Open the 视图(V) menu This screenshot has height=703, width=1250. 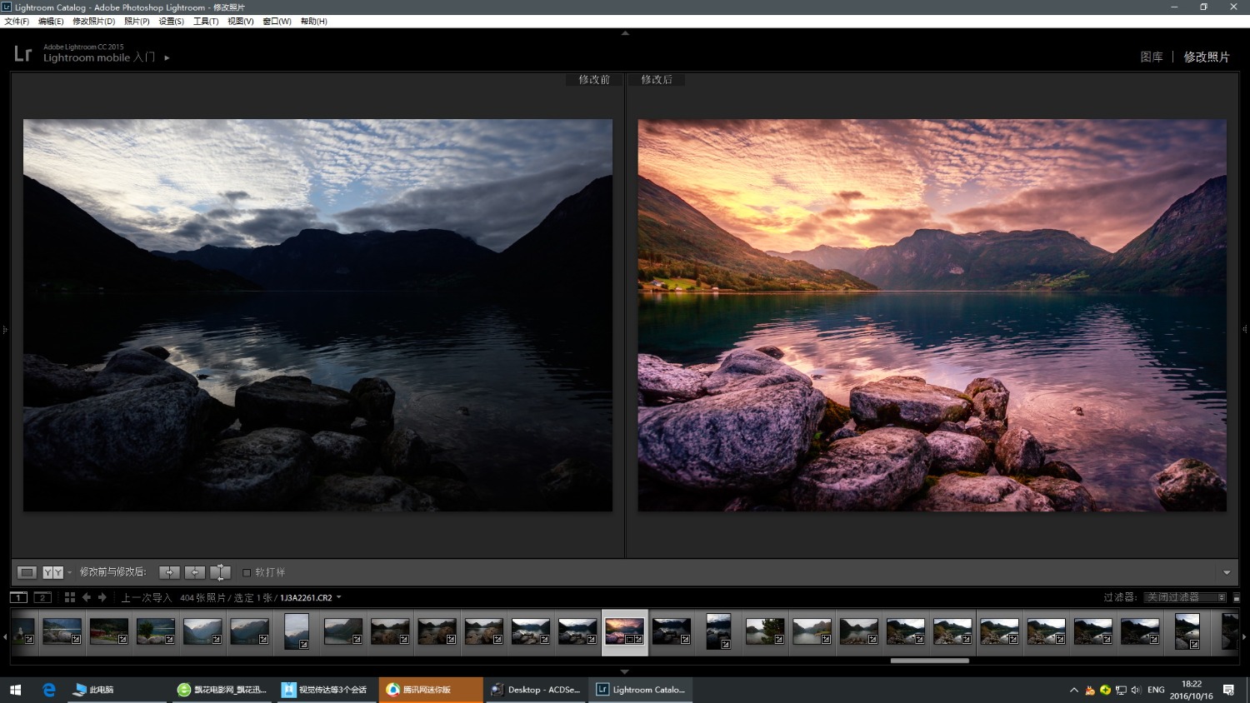click(x=241, y=22)
